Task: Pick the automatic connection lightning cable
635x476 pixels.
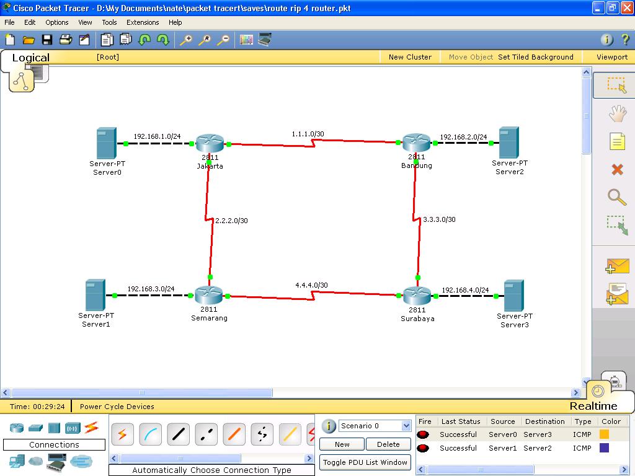Action: 122,434
